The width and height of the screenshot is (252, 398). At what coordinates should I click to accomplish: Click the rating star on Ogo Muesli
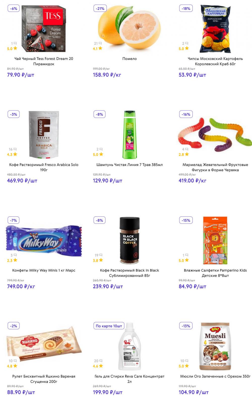pyautogui.click(x=187, y=366)
